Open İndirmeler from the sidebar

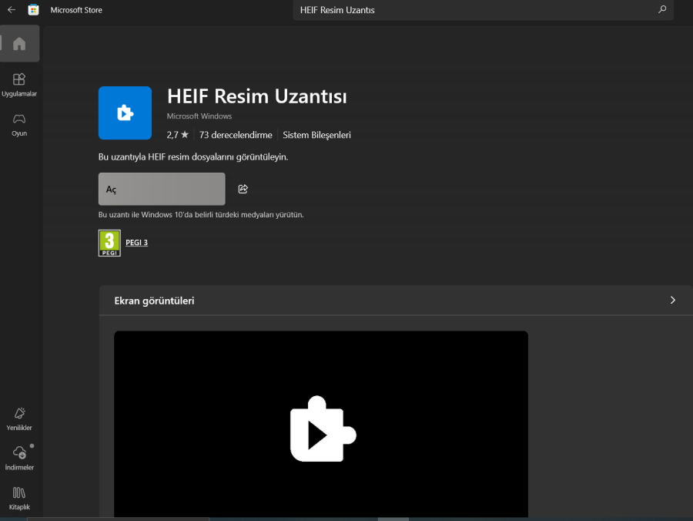(19, 455)
